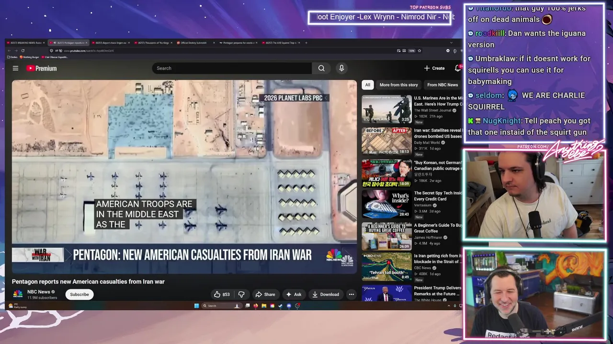The width and height of the screenshot is (613, 344).
Task: Switch to 'Thousands of No Kings' tab
Action: point(152,43)
